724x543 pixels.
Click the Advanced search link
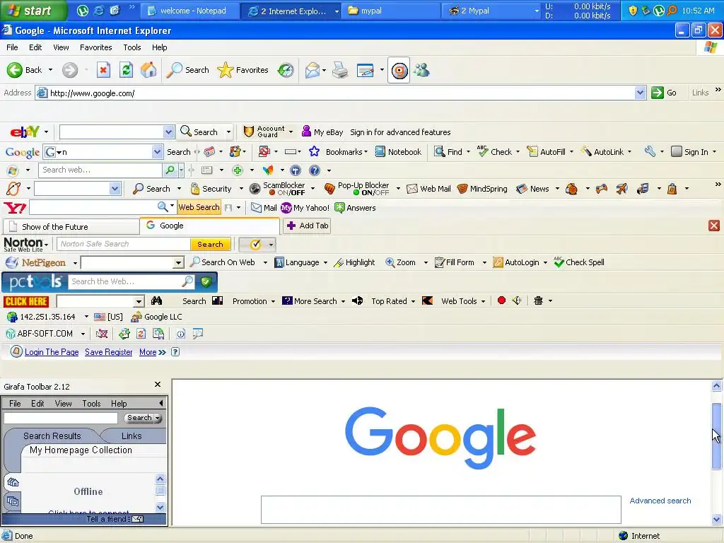pyautogui.click(x=660, y=501)
